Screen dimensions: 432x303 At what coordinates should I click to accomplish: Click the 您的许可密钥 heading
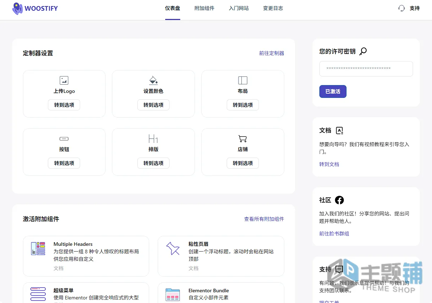[x=338, y=51]
